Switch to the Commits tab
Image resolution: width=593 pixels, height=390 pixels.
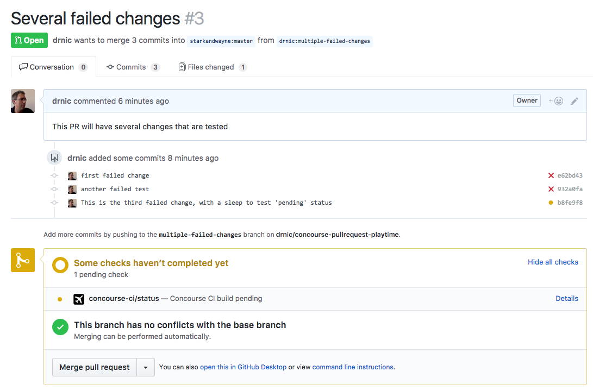(x=133, y=67)
